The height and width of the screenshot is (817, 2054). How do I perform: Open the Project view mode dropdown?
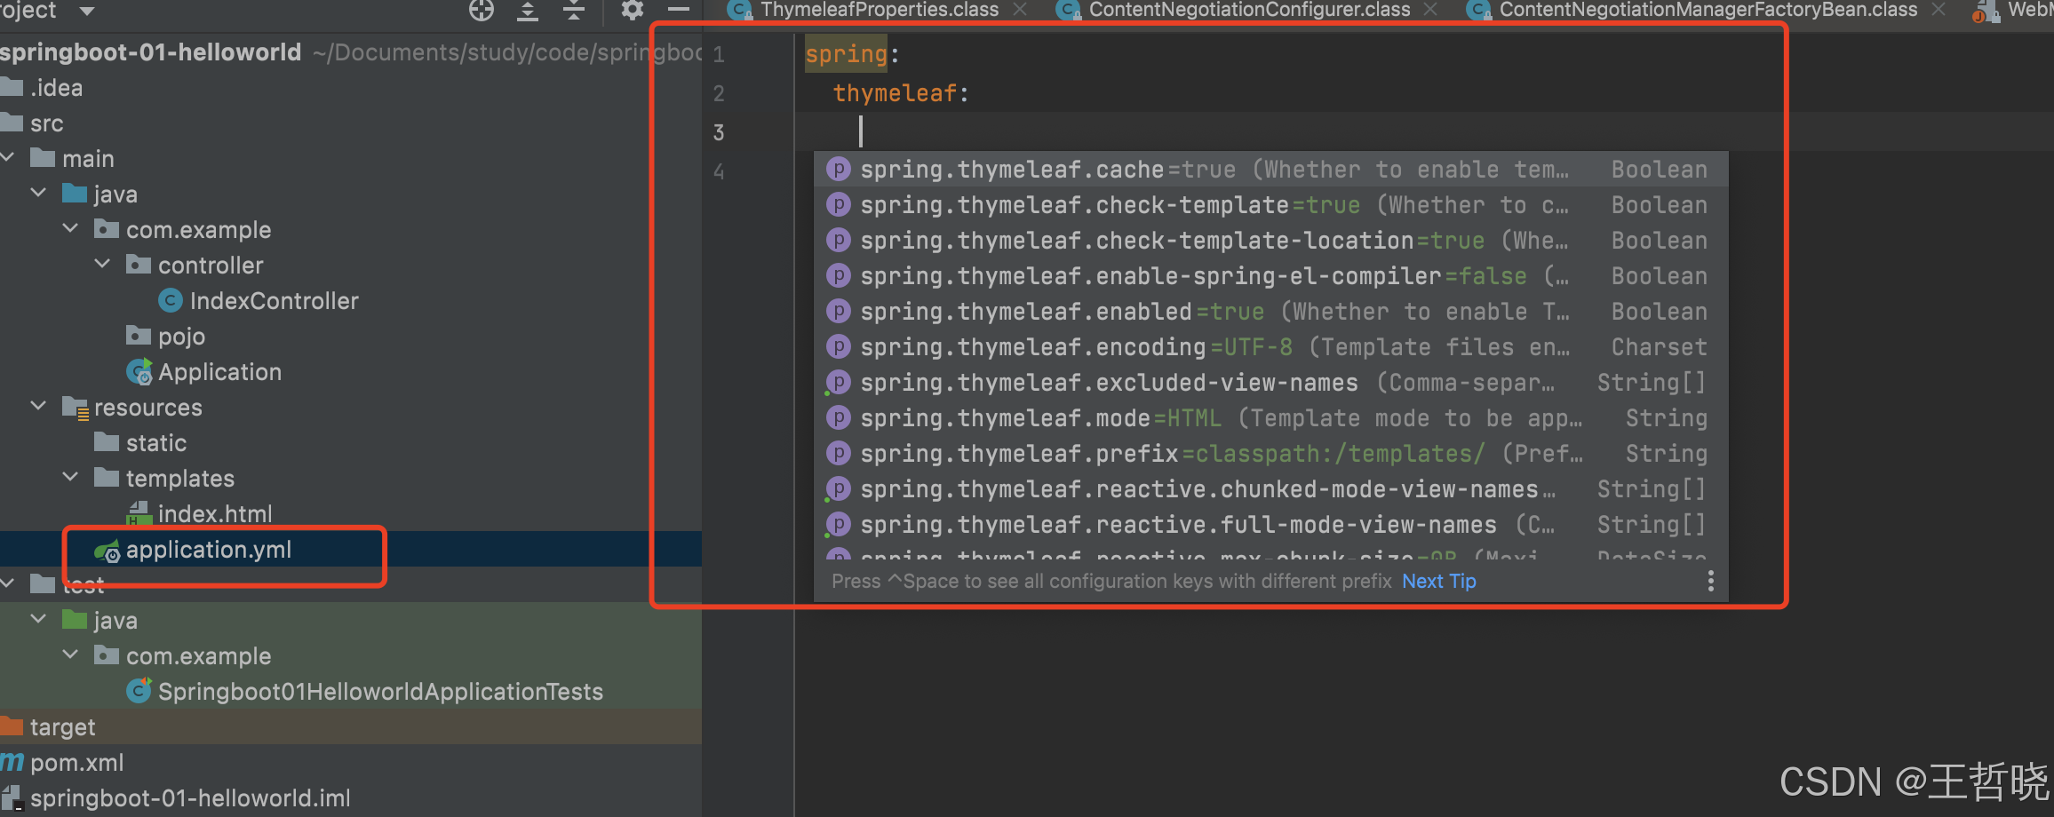click(x=84, y=11)
